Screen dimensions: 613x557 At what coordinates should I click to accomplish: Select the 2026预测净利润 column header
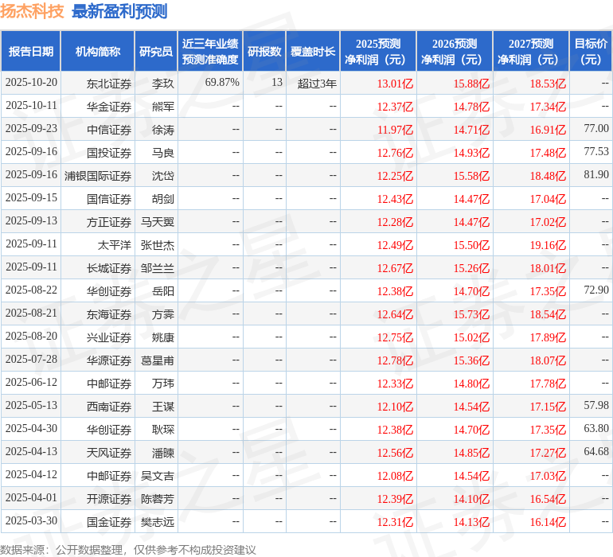[455, 52]
